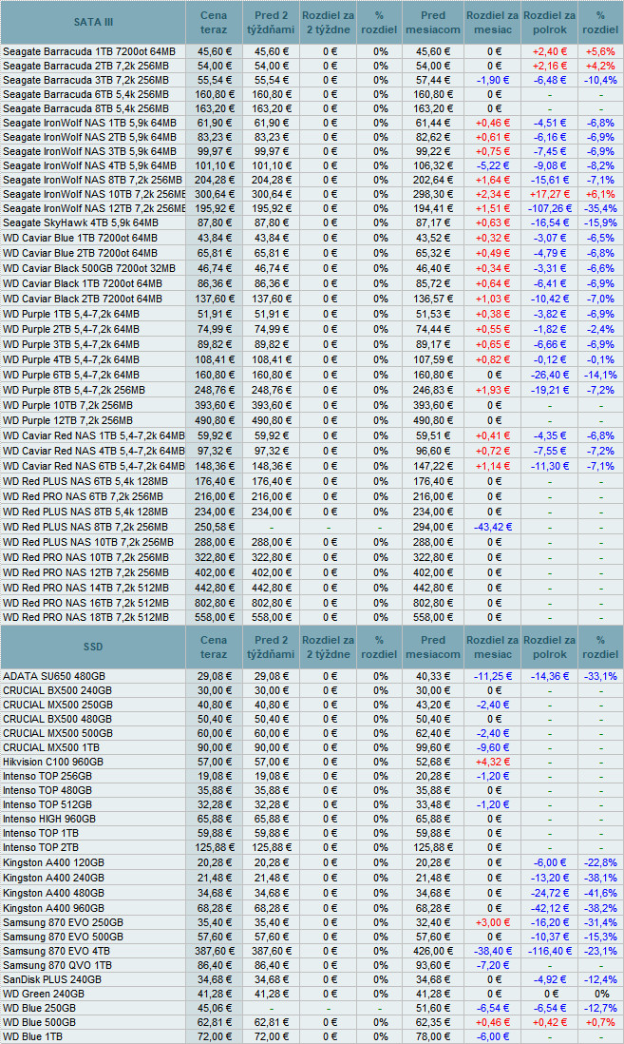Click the -116,40 € half-year difference value
The image size is (624, 1044).
pyautogui.click(x=550, y=951)
